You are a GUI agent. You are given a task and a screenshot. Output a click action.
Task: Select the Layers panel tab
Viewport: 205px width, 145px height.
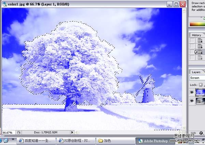point(196,72)
